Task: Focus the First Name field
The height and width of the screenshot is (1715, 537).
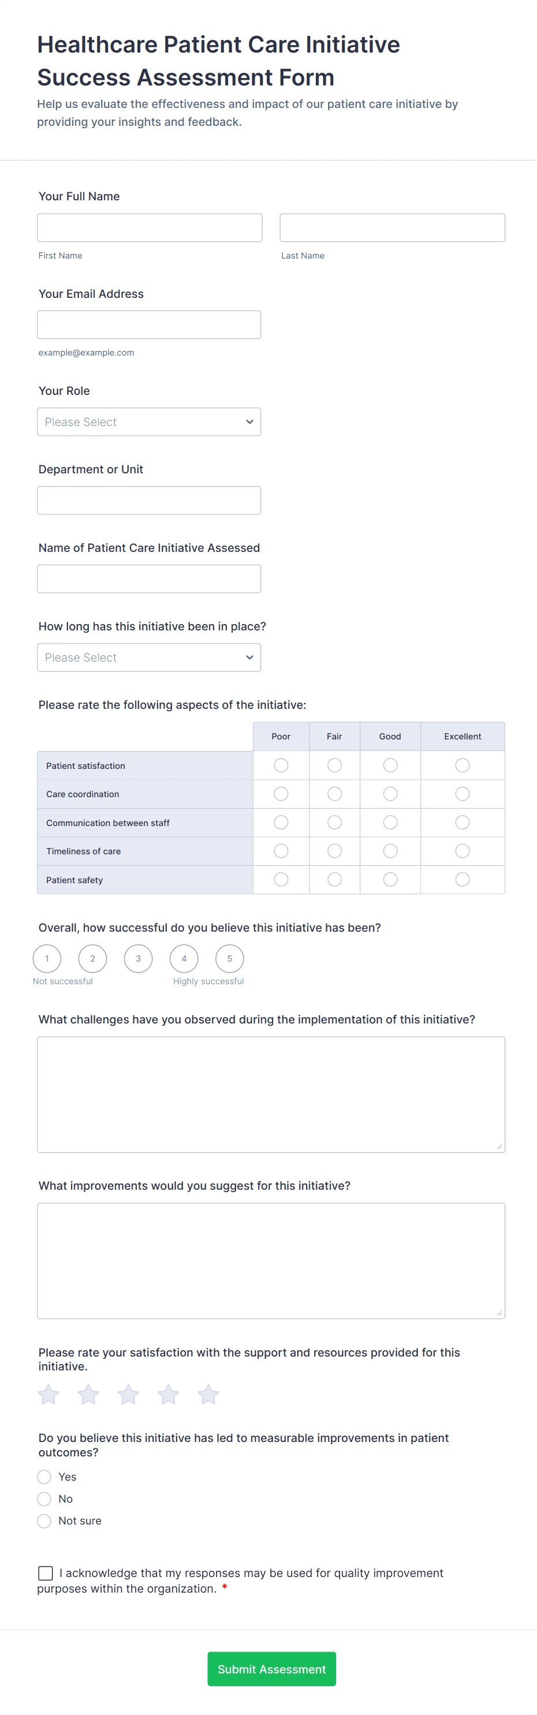Action: pos(150,227)
